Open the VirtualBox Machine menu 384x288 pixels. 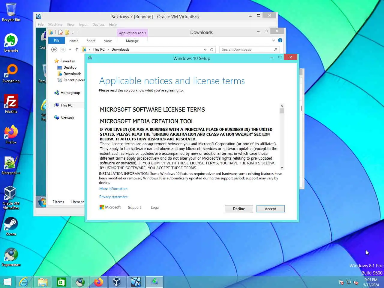(55, 25)
